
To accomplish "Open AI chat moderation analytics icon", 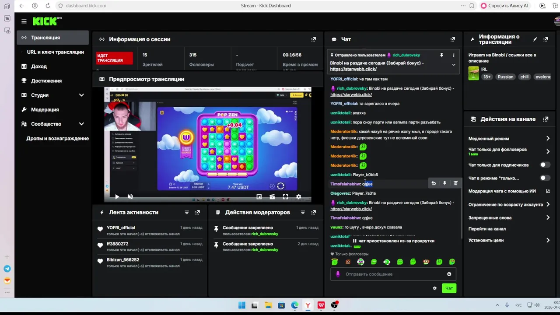I will point(548,191).
